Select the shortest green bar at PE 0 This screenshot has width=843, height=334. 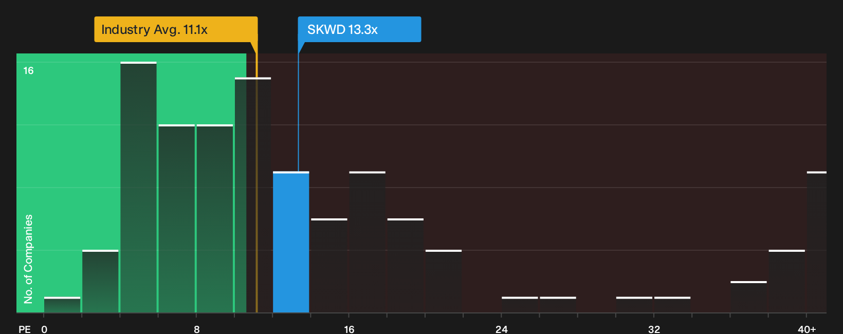[62, 305]
